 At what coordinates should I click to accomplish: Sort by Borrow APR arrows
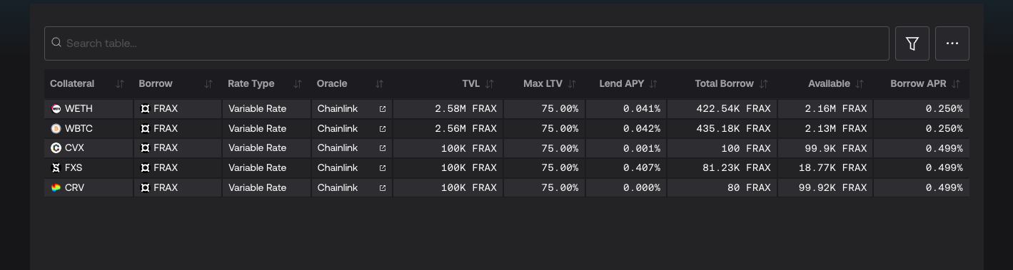tap(956, 84)
